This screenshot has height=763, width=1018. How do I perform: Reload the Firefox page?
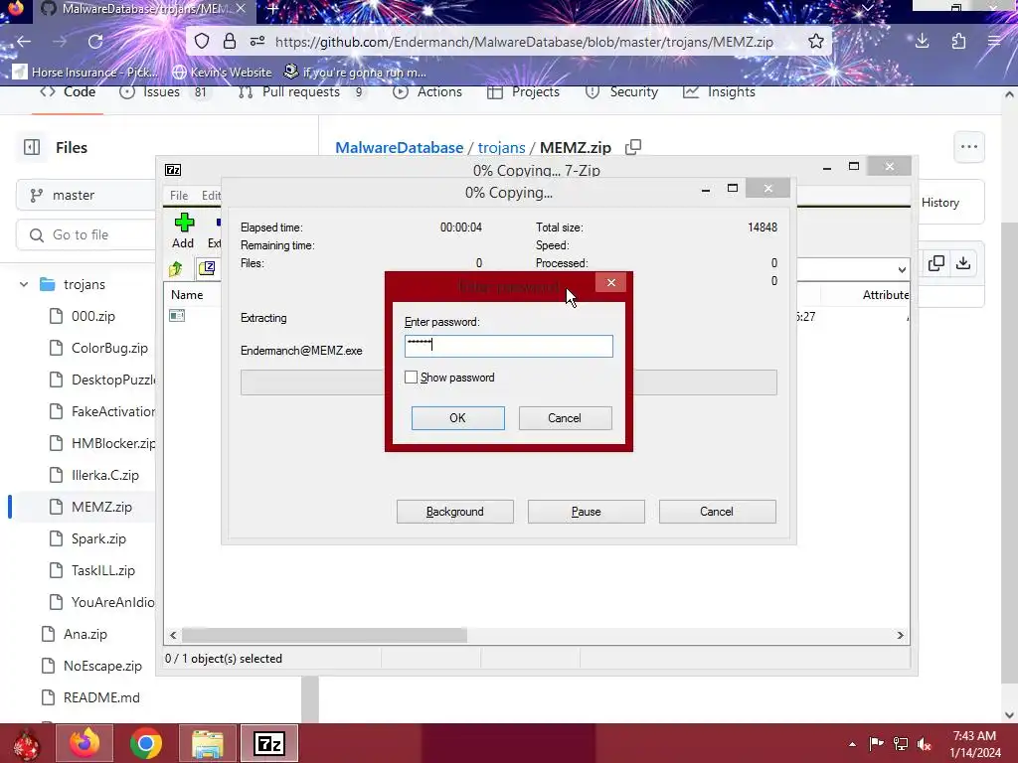click(x=95, y=42)
